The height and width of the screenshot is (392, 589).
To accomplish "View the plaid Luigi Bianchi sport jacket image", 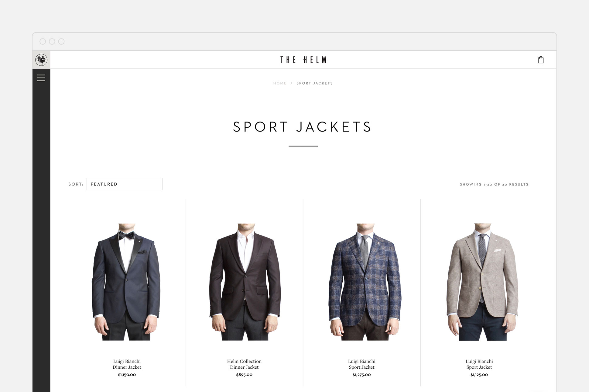I will [365, 282].
